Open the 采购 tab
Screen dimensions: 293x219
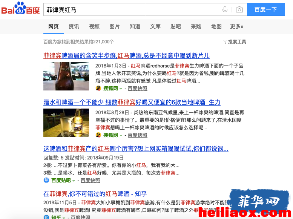coord(196,26)
